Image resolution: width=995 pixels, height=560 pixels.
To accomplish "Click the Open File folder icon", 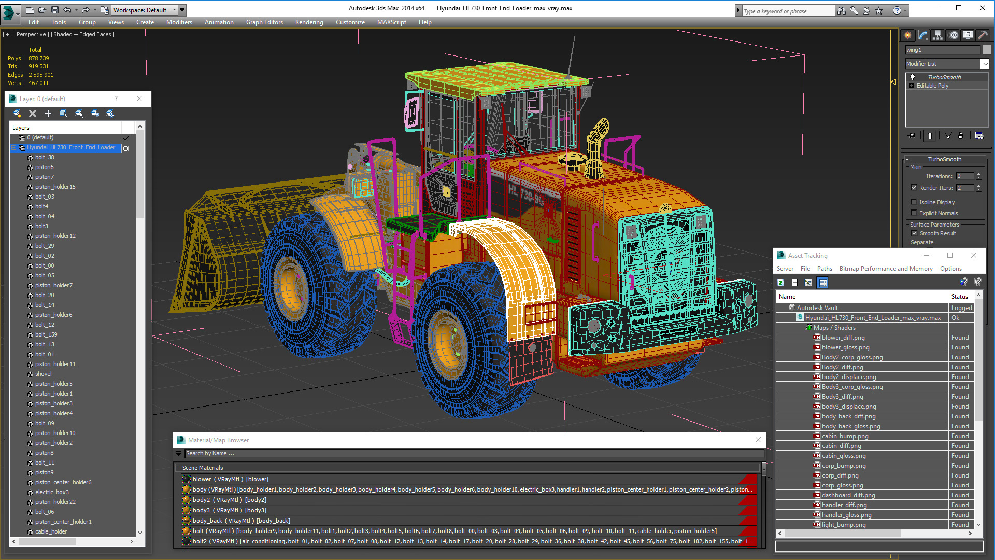I will pyautogui.click(x=42, y=10).
